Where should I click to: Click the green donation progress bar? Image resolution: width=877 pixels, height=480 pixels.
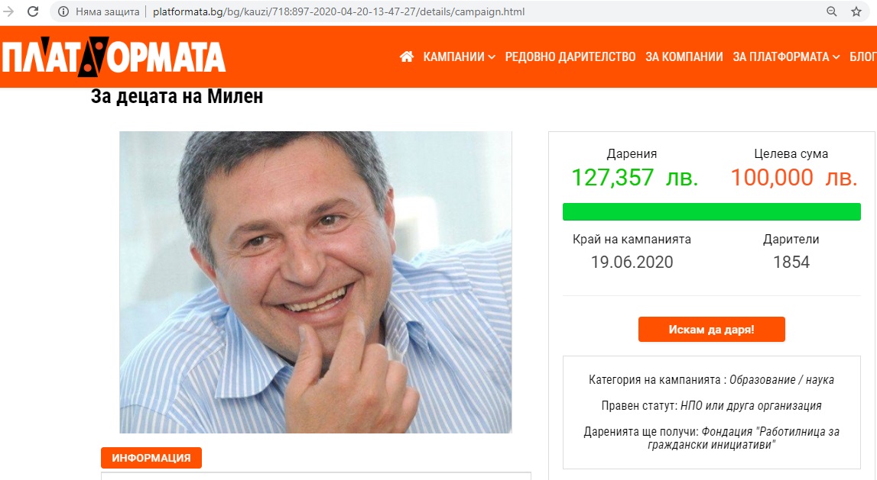coord(711,212)
